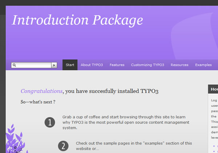Image resolution: width=218 pixels, height=153 pixels.
Task: Navigate to the Examples section
Action: (203, 65)
